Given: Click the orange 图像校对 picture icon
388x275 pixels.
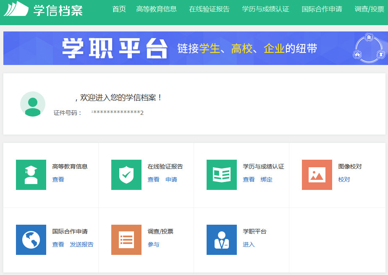Looking at the screenshot, I should 317,175.
